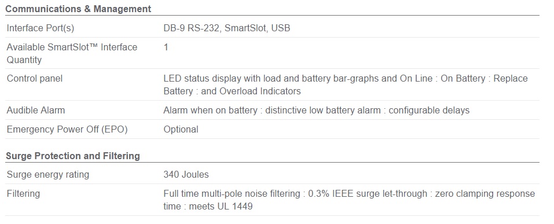The image size is (554, 224).
Task: Click the DB-9 RS-232, SmartSlot, USB value
Action: [226, 28]
